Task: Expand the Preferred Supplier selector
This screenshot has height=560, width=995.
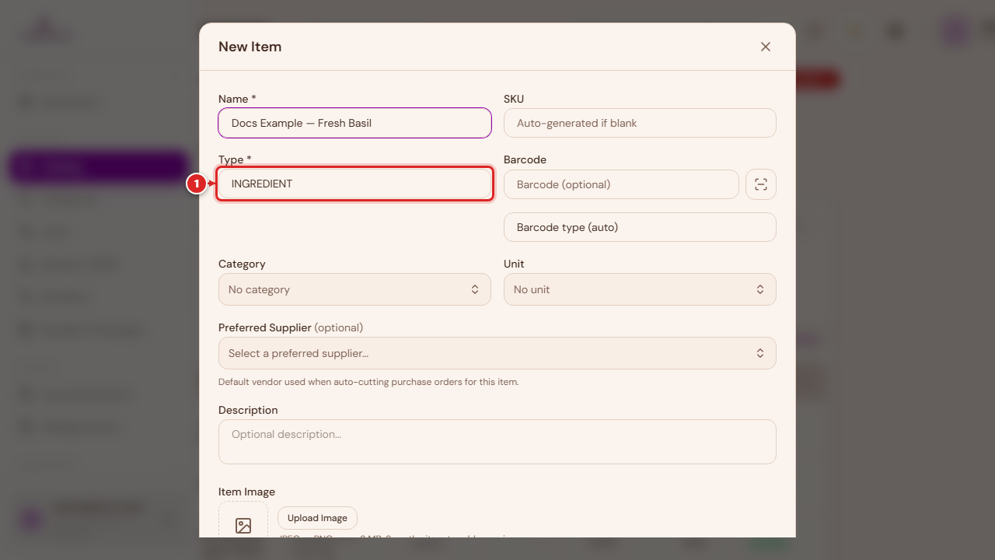Action: [x=497, y=353]
